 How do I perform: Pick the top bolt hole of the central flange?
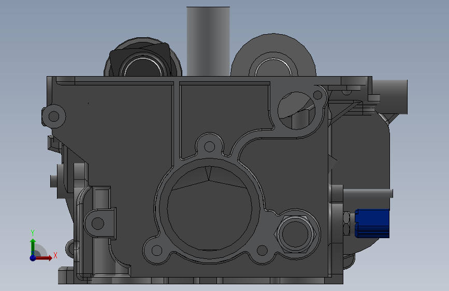210,147
